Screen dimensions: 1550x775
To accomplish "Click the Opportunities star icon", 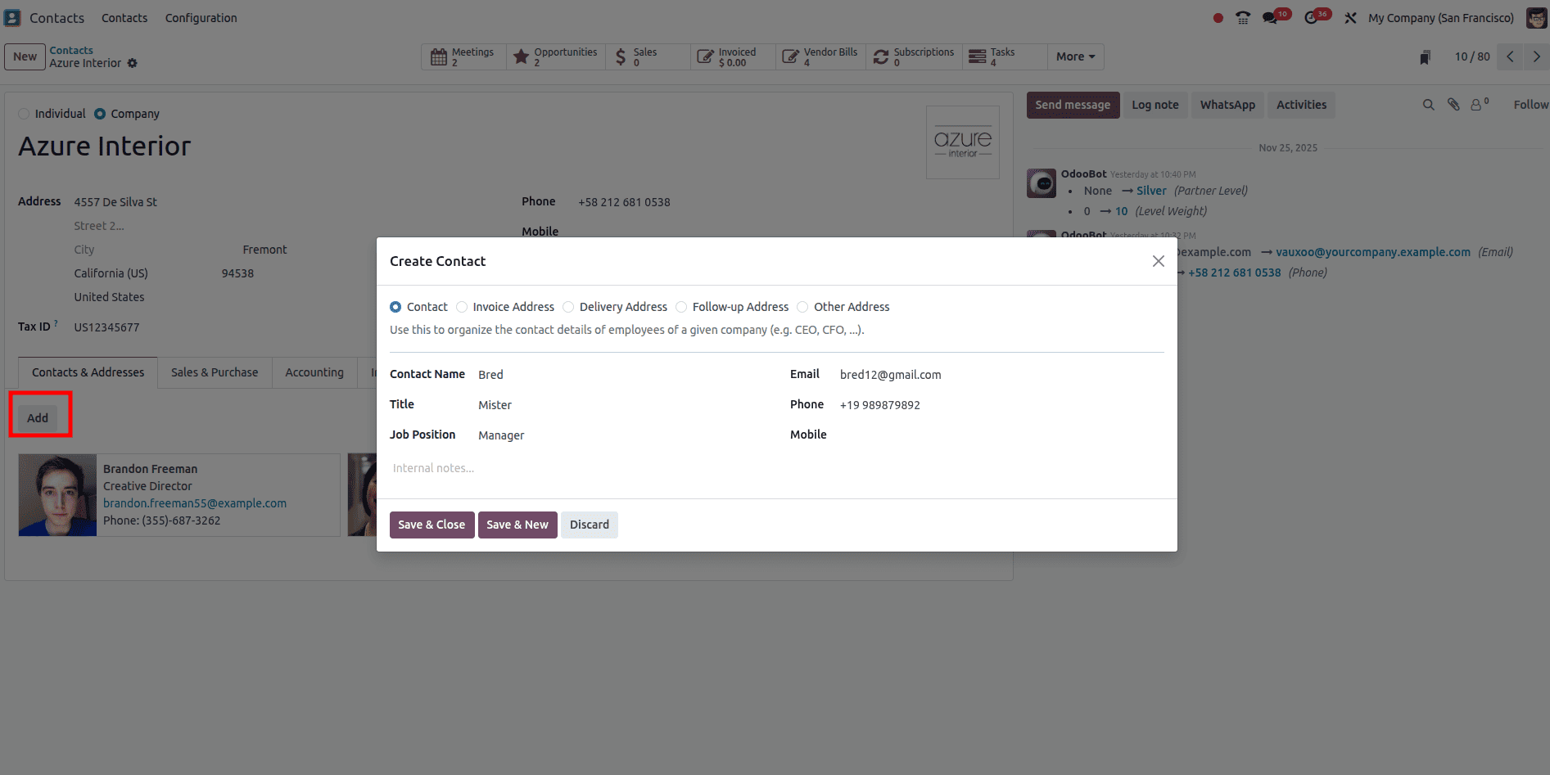I will (x=522, y=56).
